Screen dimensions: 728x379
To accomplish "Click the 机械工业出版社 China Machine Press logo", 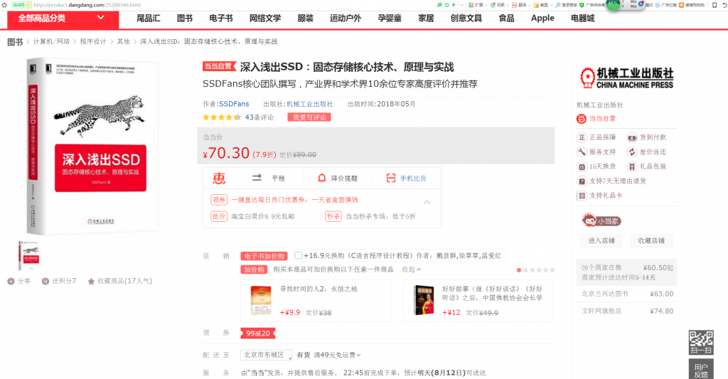I will click(x=627, y=78).
